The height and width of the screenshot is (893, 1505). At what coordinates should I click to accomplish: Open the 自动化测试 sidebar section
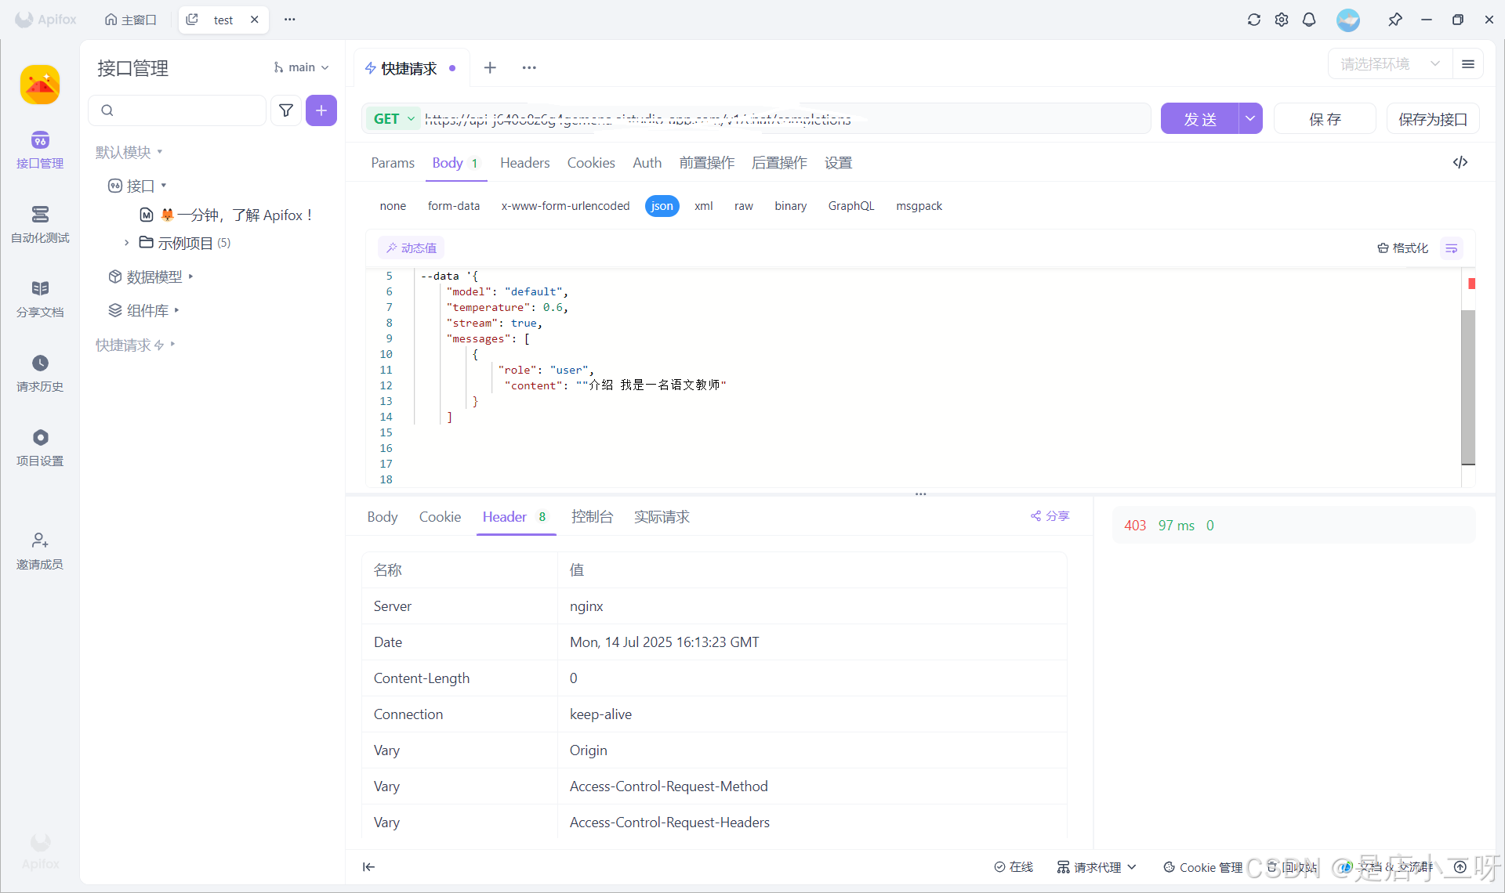(x=40, y=225)
